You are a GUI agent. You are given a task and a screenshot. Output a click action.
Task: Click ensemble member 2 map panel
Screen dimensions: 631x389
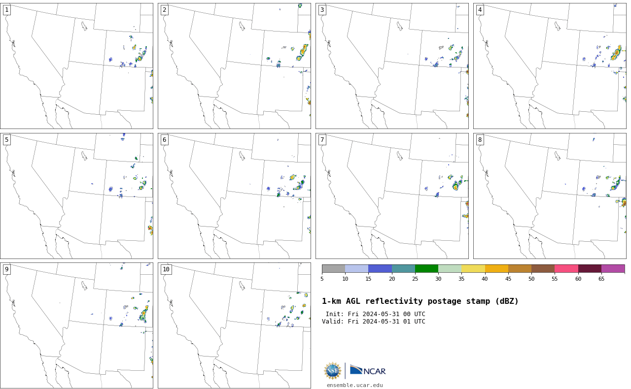click(x=234, y=66)
